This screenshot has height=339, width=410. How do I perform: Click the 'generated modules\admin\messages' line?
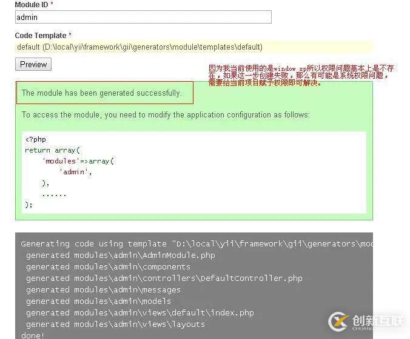103,290
